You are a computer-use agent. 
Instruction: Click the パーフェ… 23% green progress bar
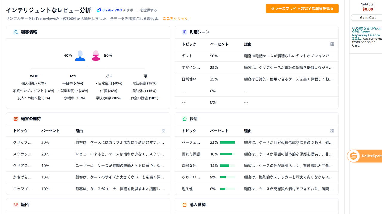[227, 142]
